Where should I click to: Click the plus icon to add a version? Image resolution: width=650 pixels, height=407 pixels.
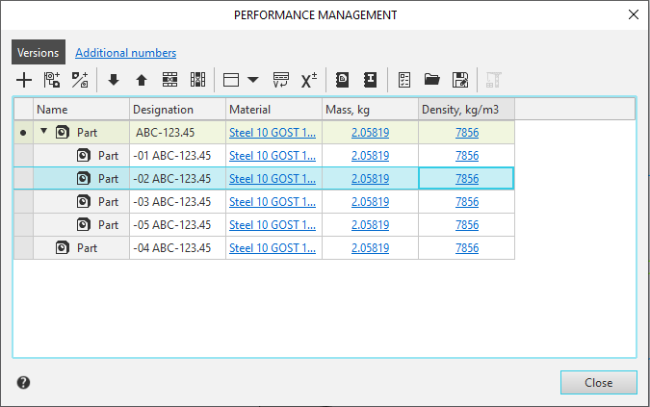[x=24, y=81]
